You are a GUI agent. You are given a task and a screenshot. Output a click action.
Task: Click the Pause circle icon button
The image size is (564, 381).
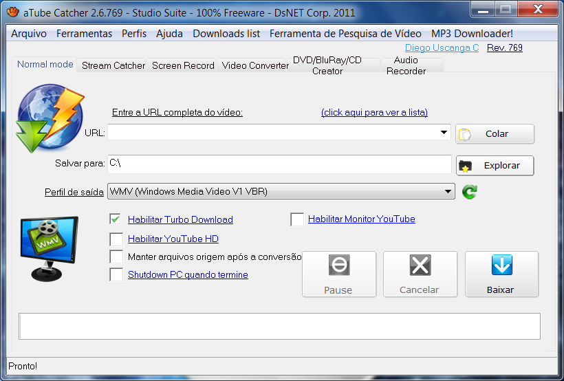pos(339,274)
